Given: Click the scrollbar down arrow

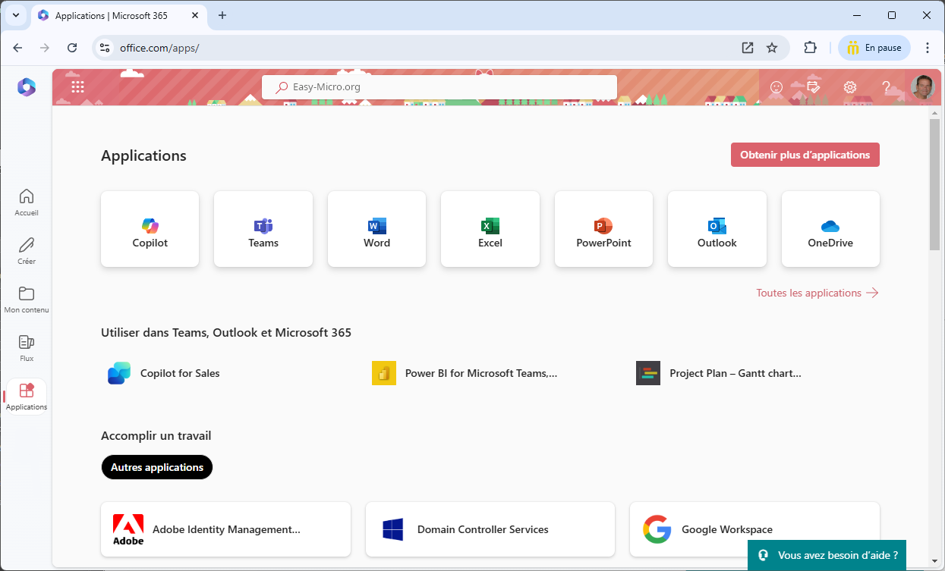Looking at the screenshot, I should (x=934, y=562).
